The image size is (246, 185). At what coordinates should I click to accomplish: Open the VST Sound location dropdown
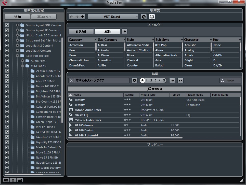click(x=113, y=17)
